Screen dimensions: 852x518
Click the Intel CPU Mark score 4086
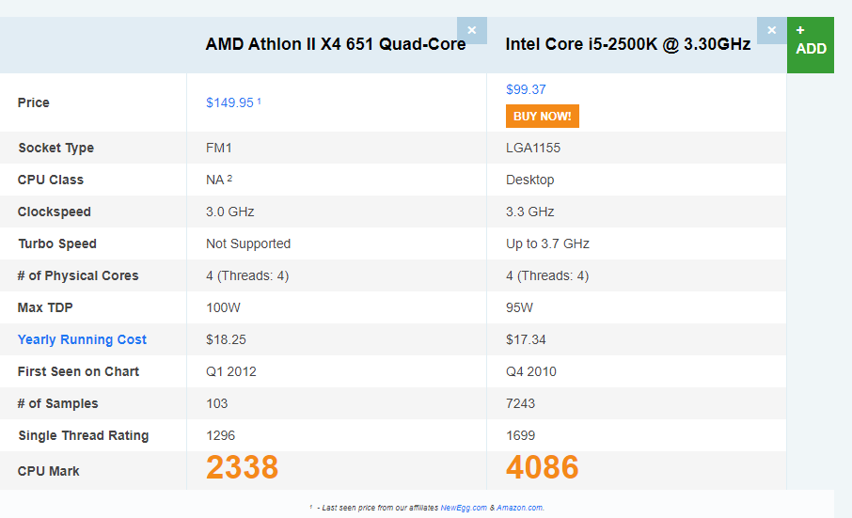pos(543,467)
